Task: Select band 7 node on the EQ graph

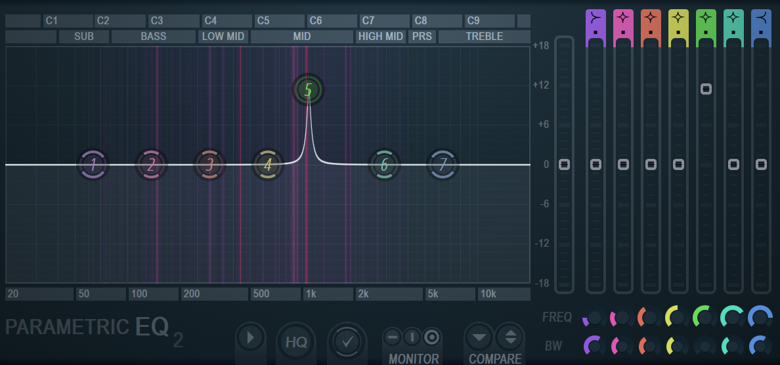Action: [x=443, y=165]
